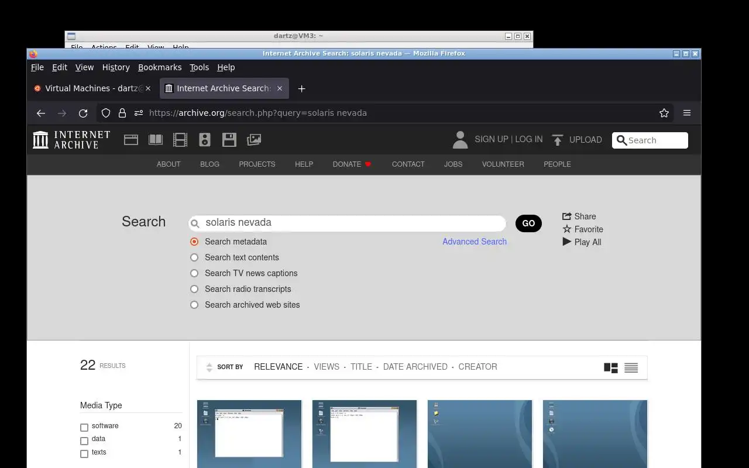Sort results by TITLE
Screen dimensions: 749x468
[x=361, y=367]
